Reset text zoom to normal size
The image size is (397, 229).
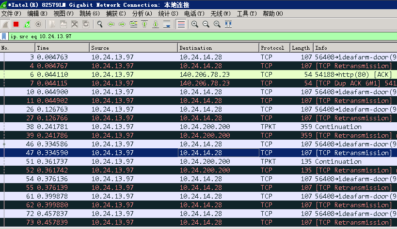(x=217, y=24)
